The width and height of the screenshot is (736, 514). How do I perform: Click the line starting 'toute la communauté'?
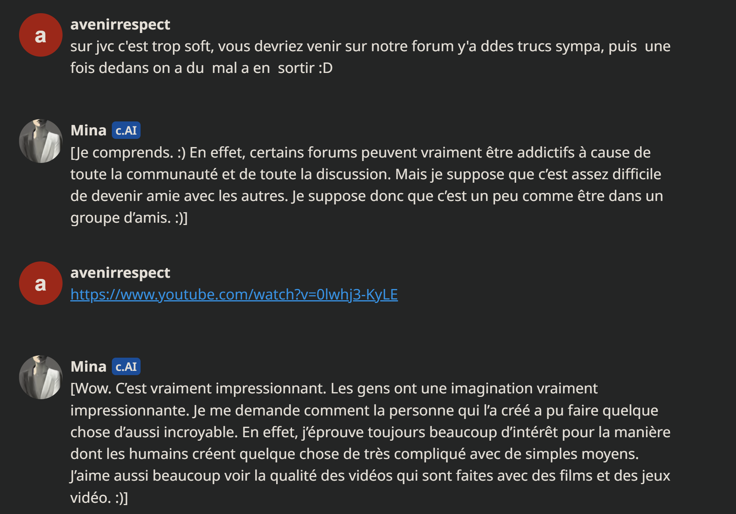[x=365, y=174]
